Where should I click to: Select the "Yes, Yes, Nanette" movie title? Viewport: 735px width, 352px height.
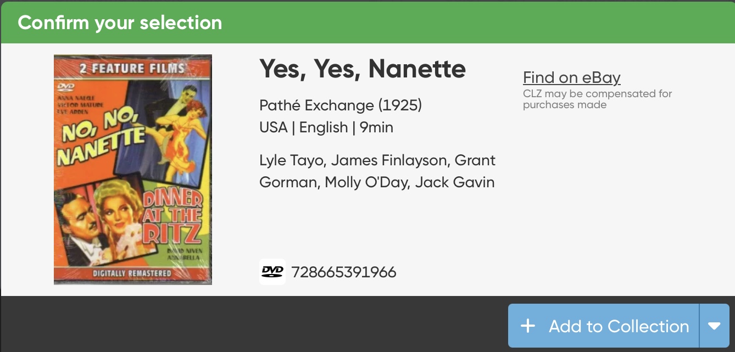pos(363,69)
